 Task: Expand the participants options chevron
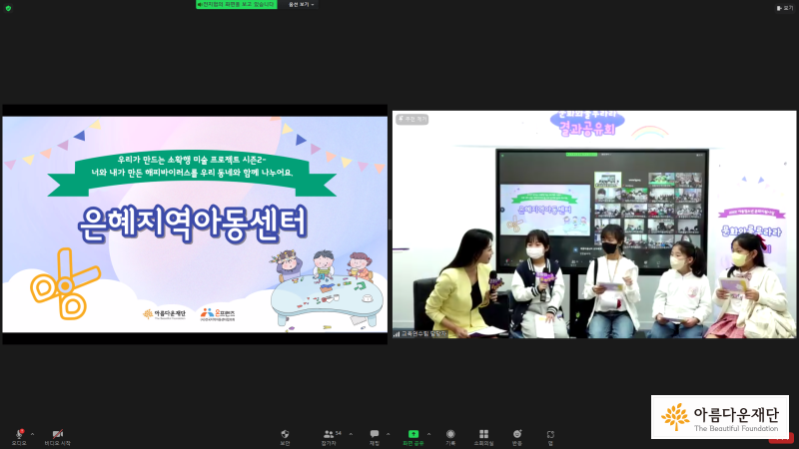click(x=351, y=434)
